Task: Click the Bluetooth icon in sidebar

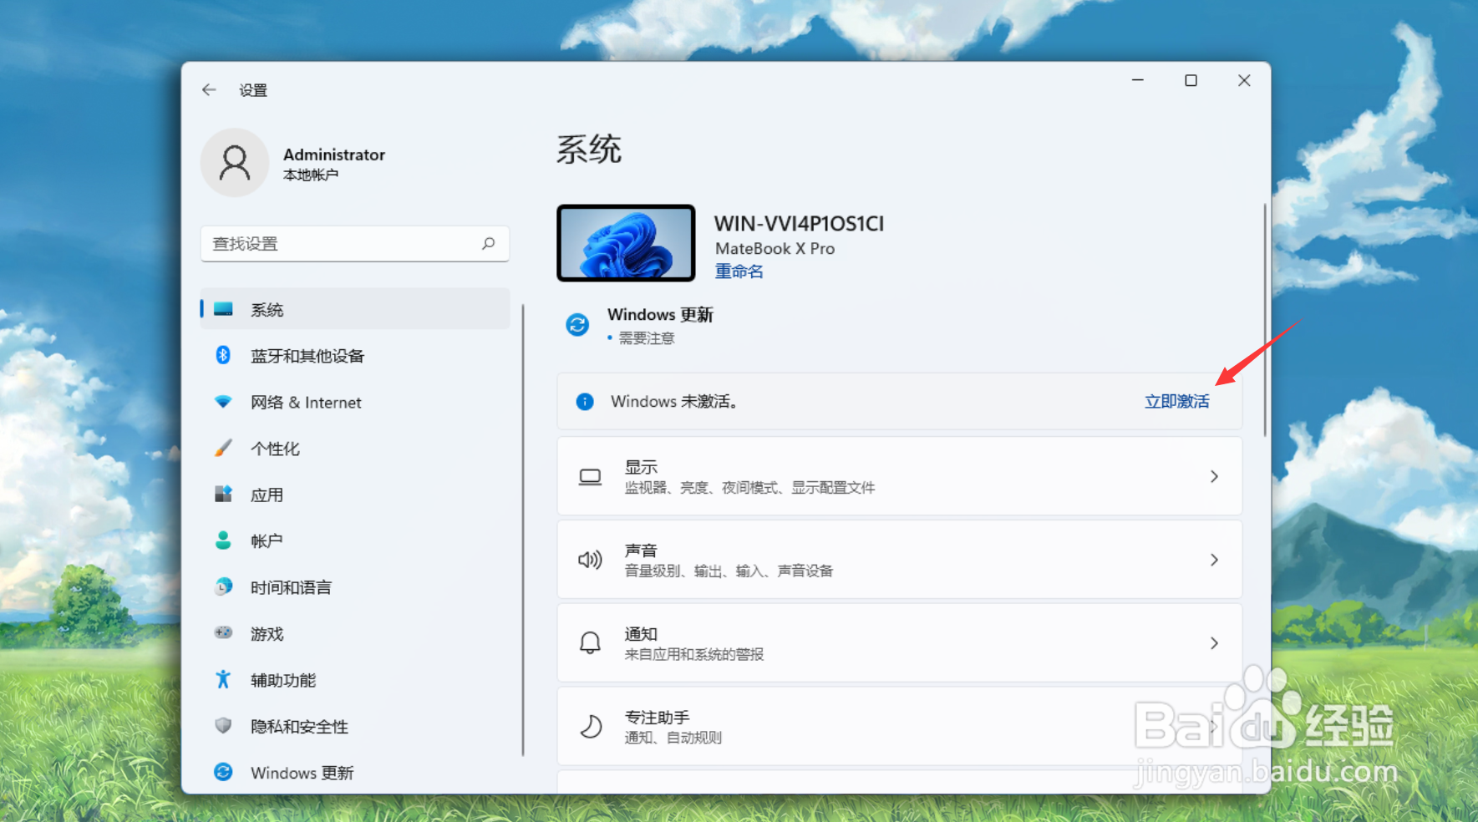Action: tap(223, 355)
